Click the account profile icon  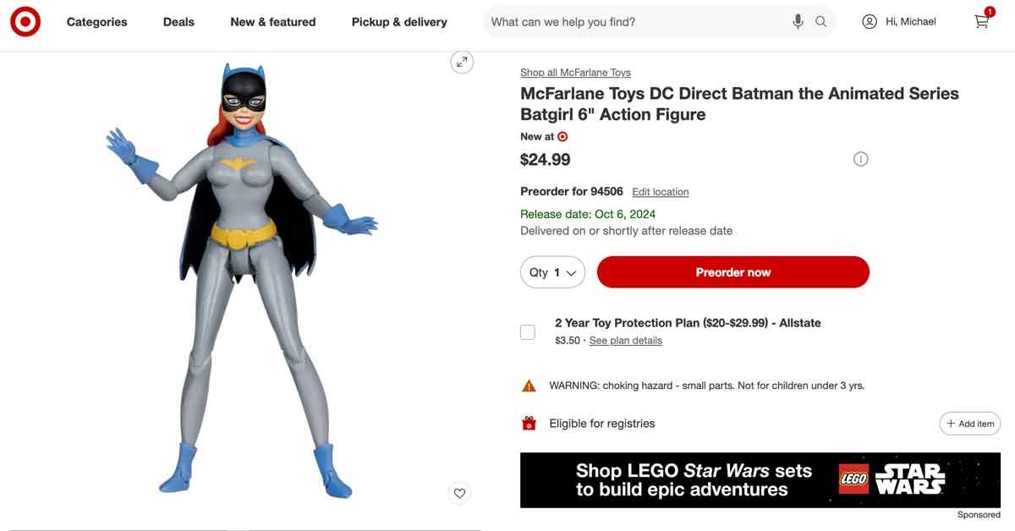tap(870, 22)
